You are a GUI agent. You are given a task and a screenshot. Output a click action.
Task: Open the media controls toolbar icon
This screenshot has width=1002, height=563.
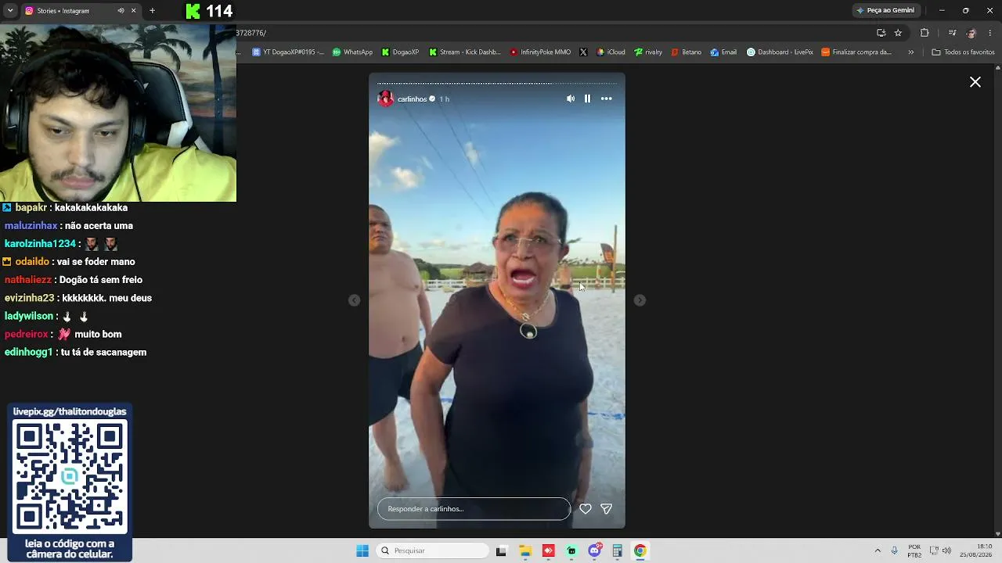(952, 33)
